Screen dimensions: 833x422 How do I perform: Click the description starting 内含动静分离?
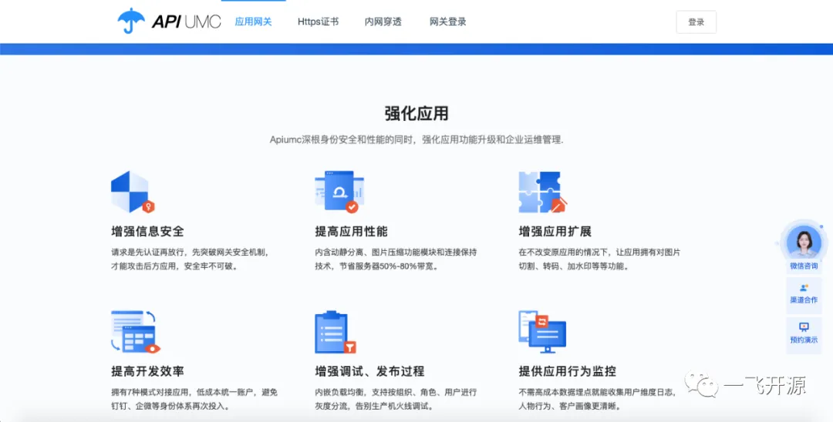coord(396,260)
